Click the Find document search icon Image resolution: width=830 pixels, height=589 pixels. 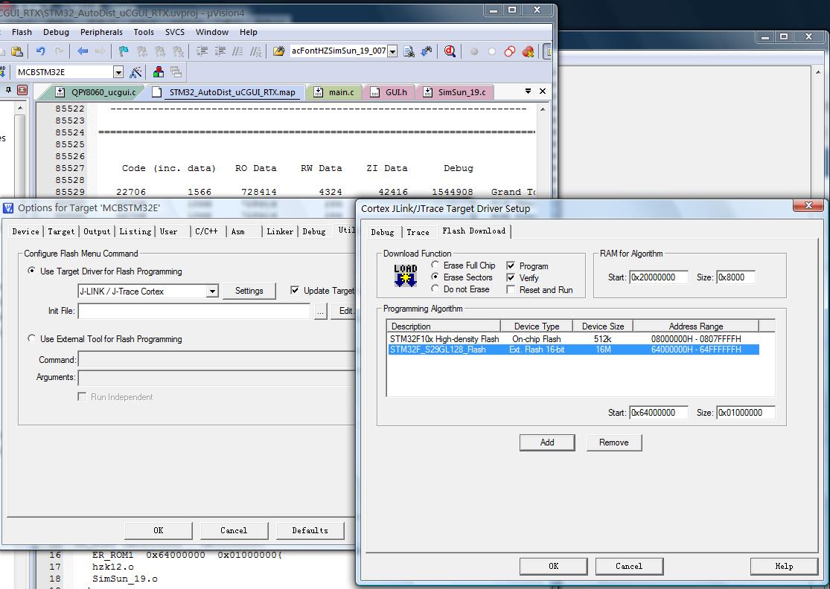[x=409, y=51]
